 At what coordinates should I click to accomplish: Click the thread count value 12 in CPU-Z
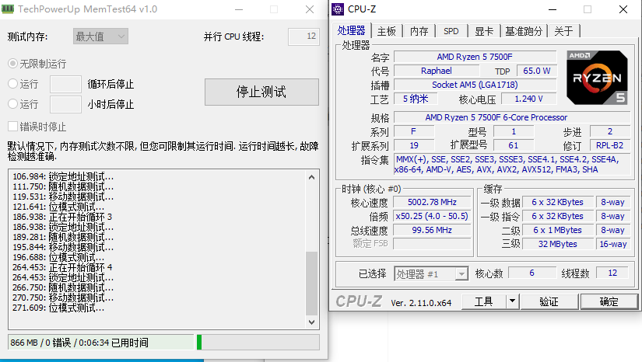(612, 273)
